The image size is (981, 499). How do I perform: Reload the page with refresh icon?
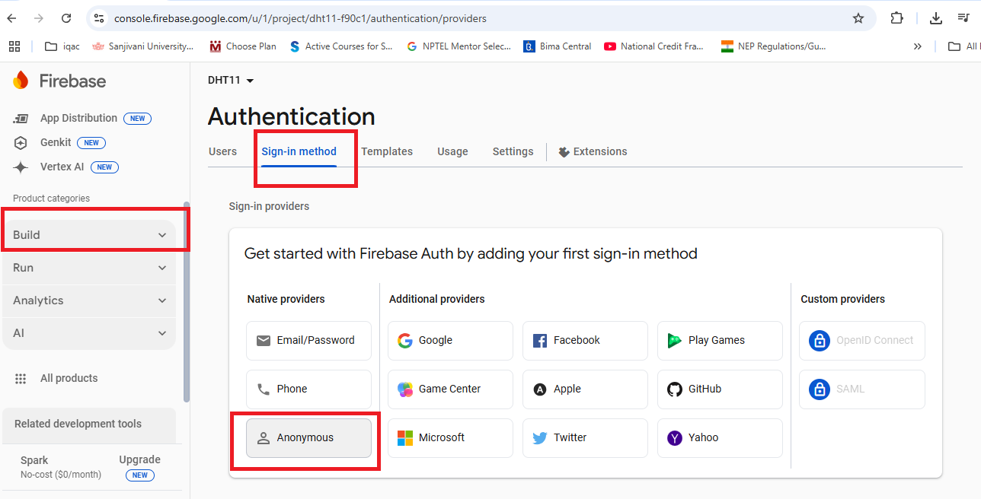(x=66, y=18)
